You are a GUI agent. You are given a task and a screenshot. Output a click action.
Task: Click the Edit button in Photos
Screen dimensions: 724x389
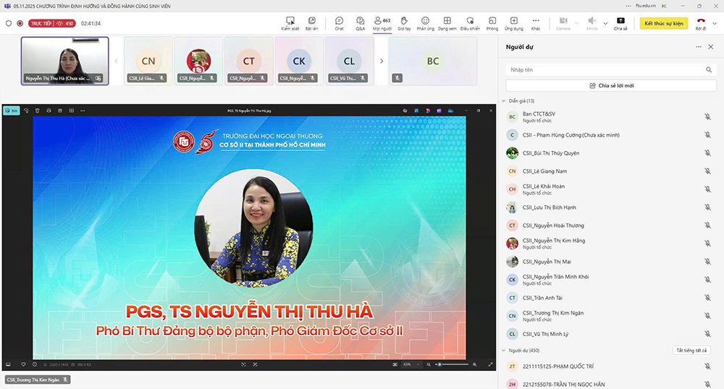click(x=12, y=111)
